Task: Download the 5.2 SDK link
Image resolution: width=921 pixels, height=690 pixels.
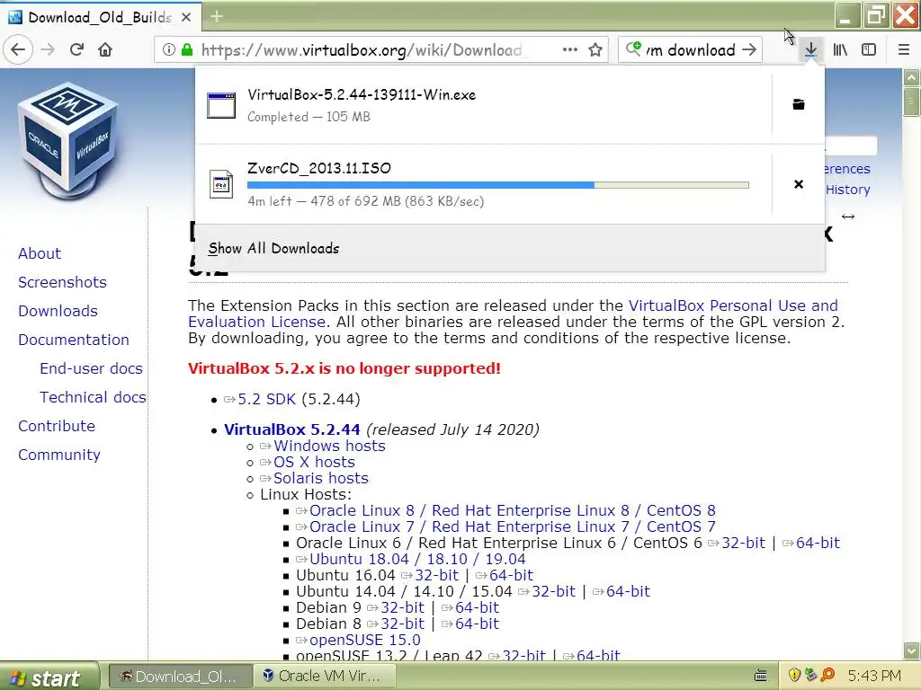Action: pos(266,400)
